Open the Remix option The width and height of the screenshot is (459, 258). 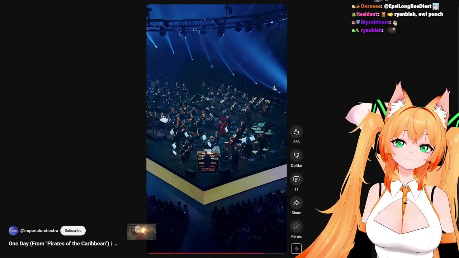click(296, 226)
